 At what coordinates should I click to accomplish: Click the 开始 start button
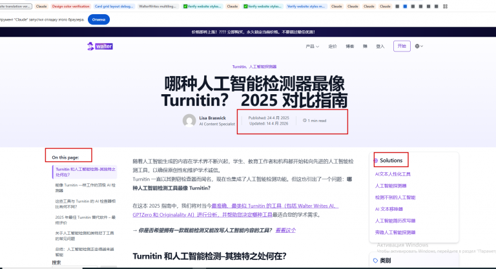402,46
